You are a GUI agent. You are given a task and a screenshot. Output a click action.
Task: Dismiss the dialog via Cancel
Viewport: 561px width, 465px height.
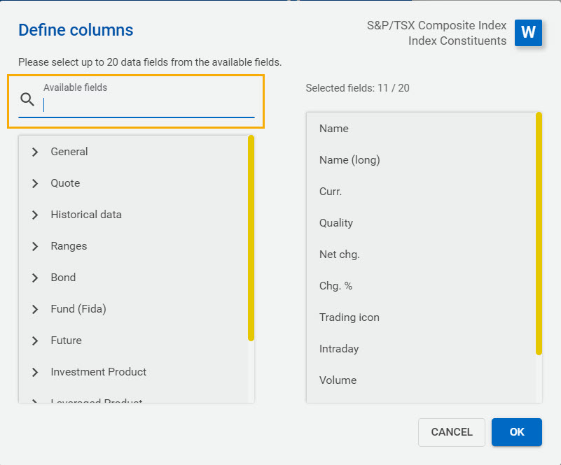[x=451, y=432]
